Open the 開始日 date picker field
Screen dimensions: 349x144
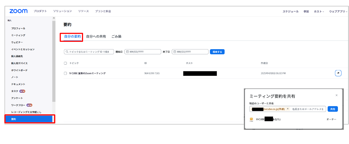click(143, 52)
